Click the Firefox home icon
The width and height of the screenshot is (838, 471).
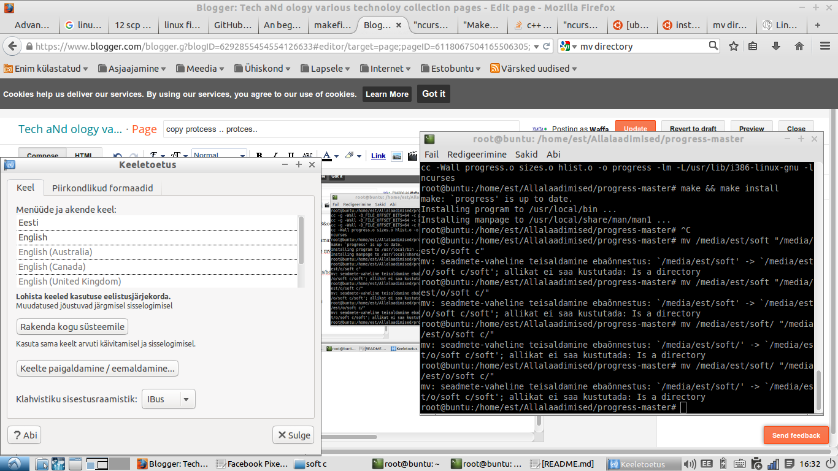tap(799, 46)
